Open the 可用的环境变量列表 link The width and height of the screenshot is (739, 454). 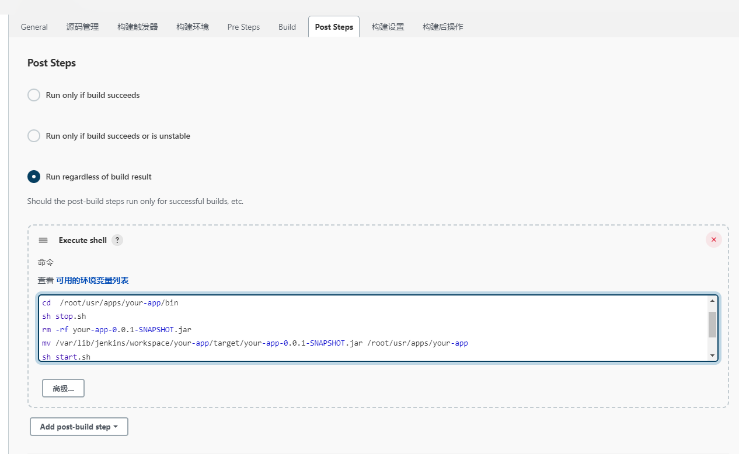coord(92,280)
